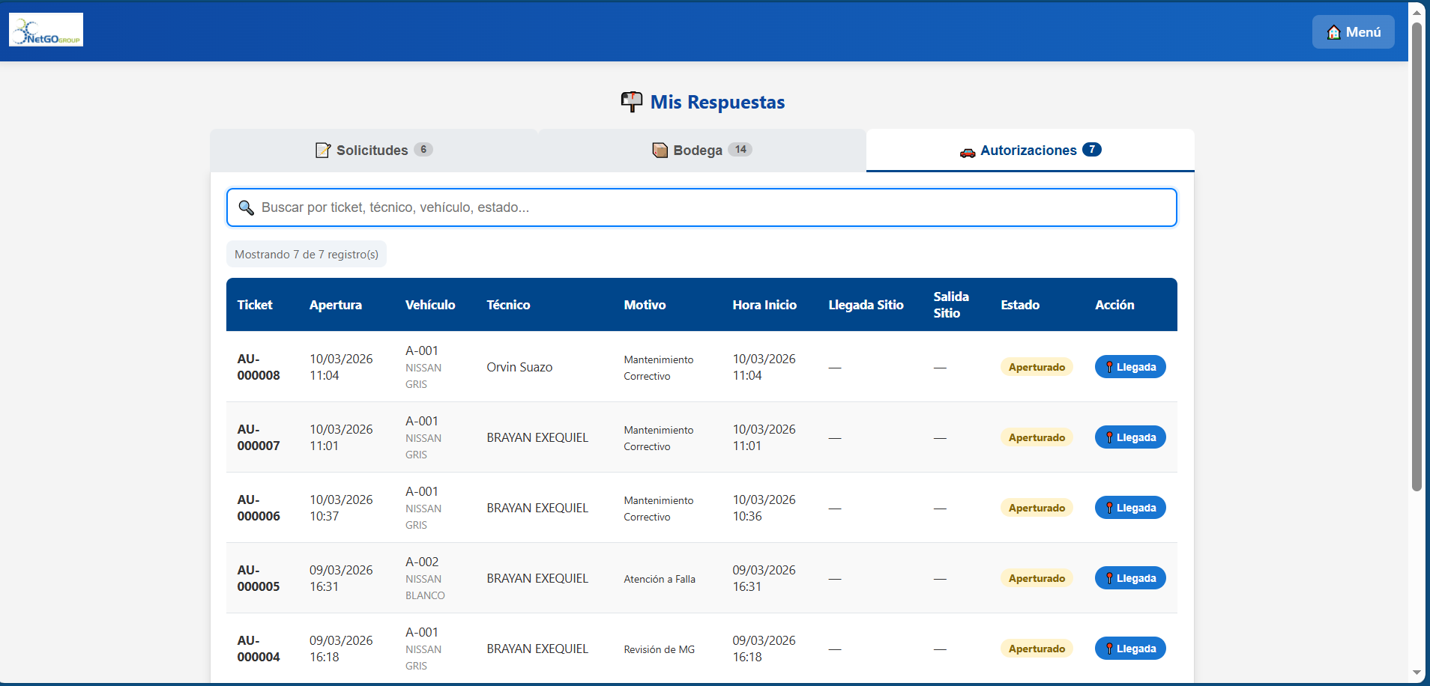Viewport: 1430px width, 686px height.
Task: Click the Ticket column header
Action: [x=255, y=305]
